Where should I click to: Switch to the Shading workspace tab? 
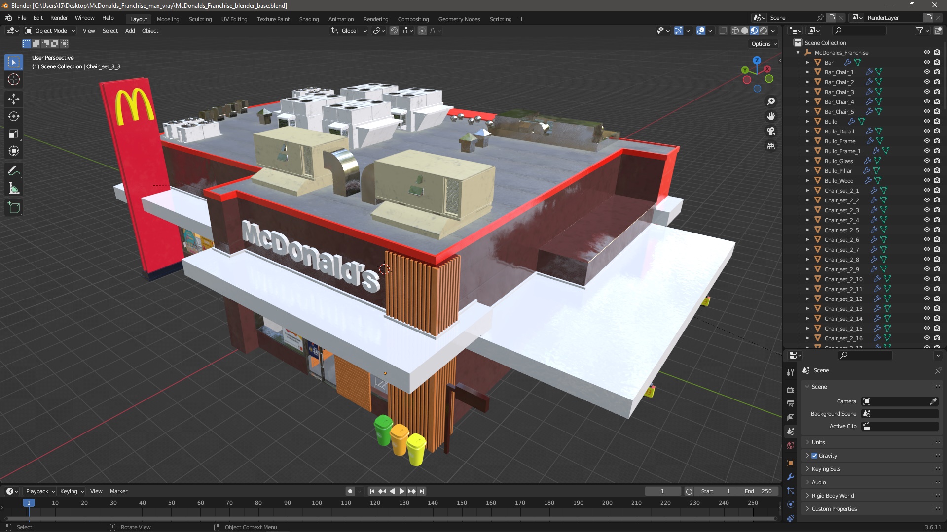(x=309, y=19)
